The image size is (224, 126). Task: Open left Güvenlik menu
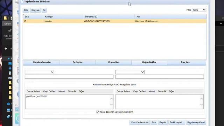[x=72, y=91]
